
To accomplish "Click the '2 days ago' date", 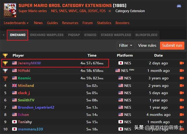I will [x=158, y=63].
